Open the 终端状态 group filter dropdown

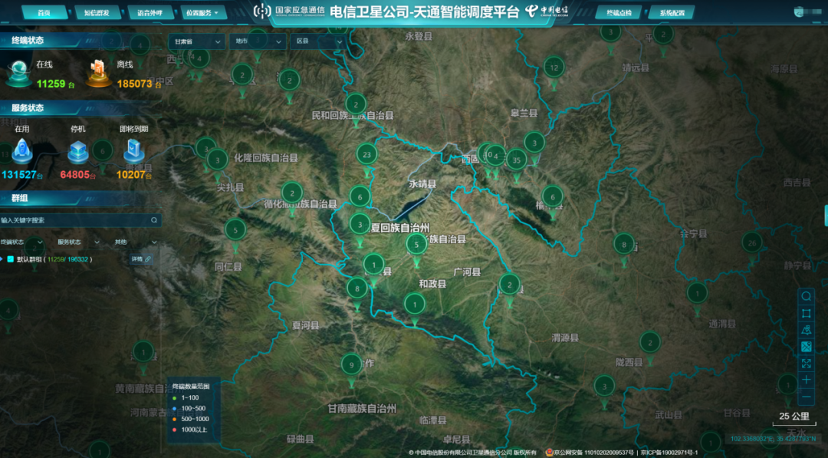(x=21, y=242)
